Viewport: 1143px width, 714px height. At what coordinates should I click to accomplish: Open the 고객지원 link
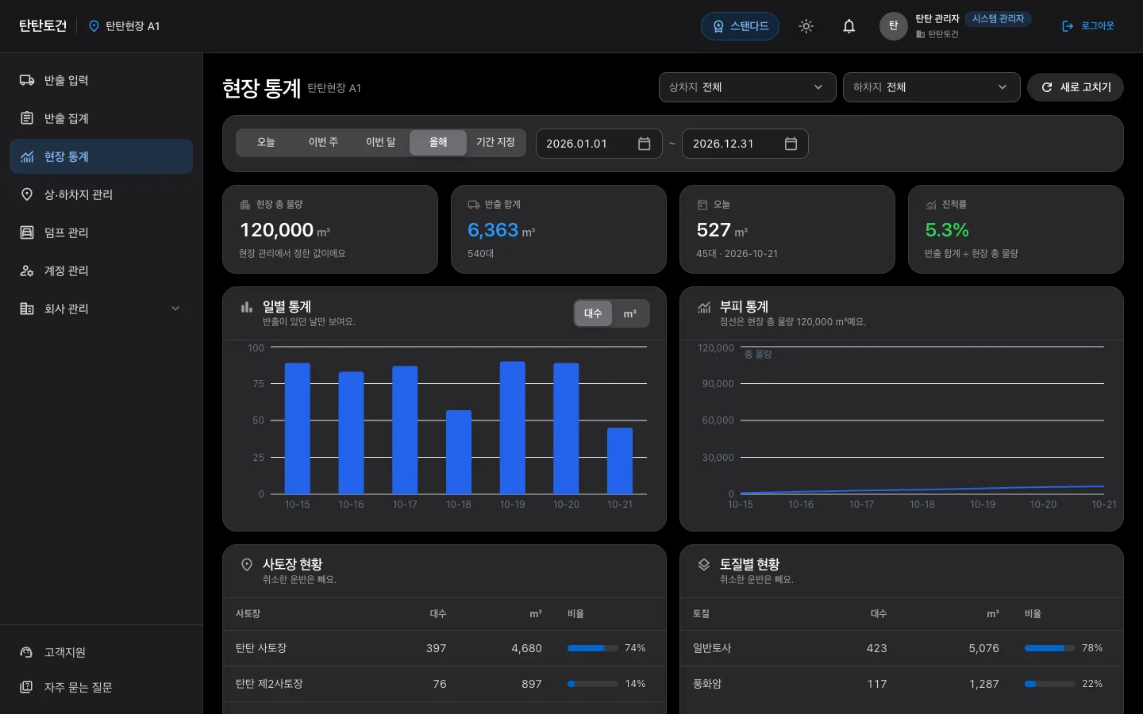101,652
